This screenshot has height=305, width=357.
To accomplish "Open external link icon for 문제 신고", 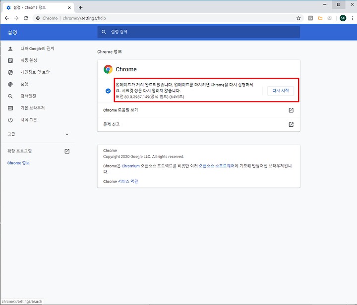I will [x=291, y=124].
